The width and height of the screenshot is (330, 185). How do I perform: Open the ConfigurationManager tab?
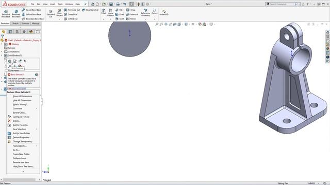(x=17, y=32)
